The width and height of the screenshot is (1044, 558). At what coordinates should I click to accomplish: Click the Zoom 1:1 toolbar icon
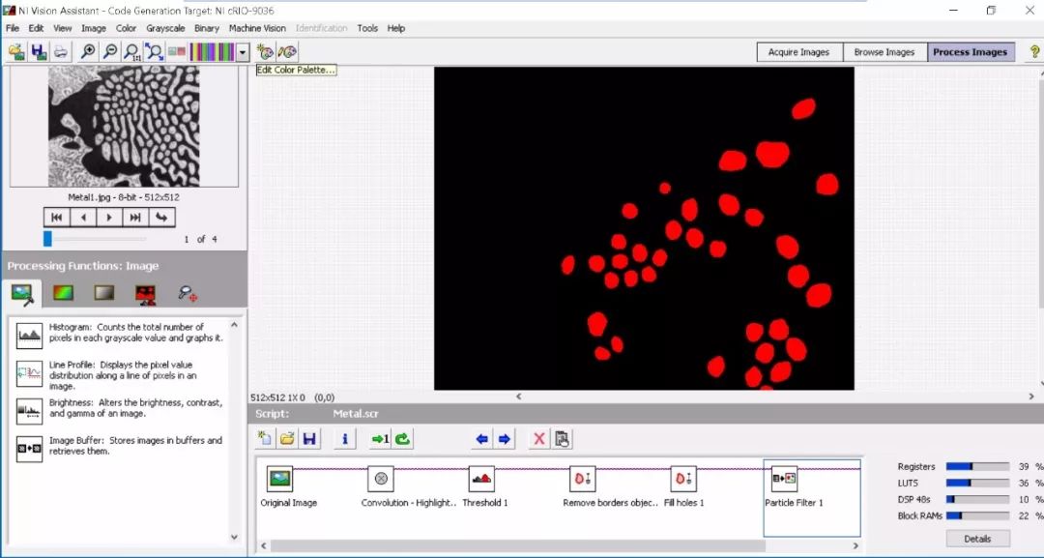pos(131,52)
